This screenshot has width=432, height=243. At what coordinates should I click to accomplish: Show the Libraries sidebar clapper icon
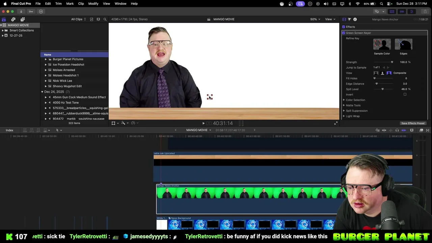pyautogui.click(x=4, y=19)
